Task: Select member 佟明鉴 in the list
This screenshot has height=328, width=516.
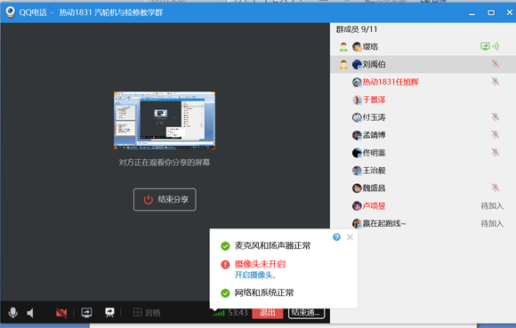Action: (x=423, y=153)
